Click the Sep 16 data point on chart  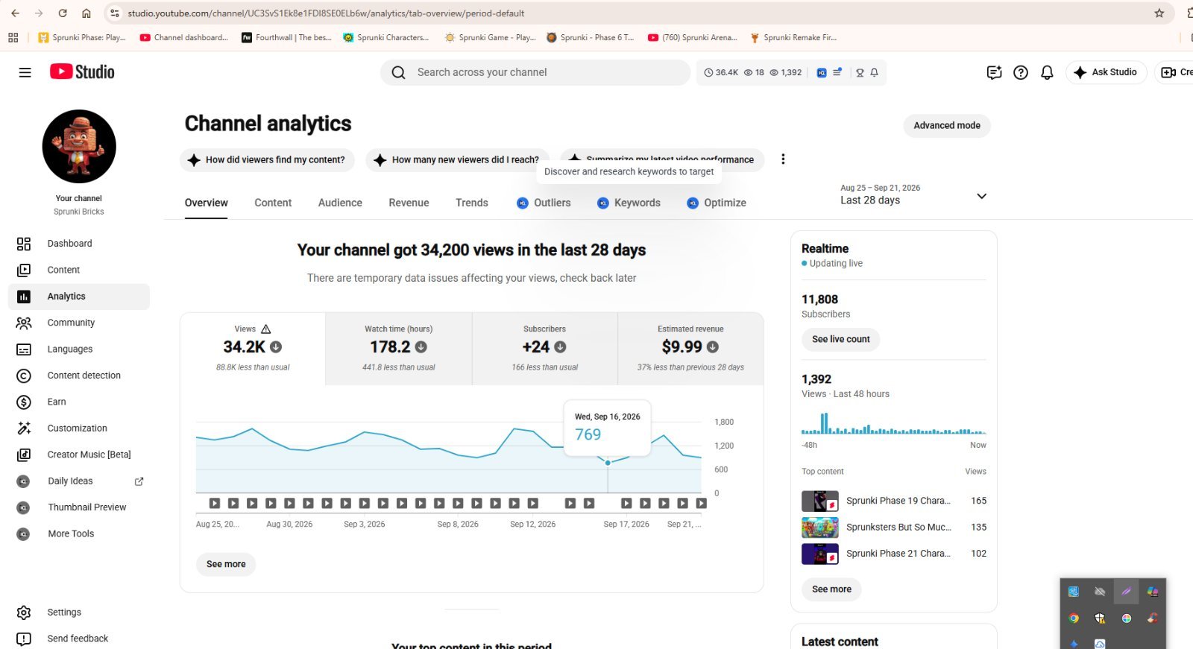click(608, 463)
